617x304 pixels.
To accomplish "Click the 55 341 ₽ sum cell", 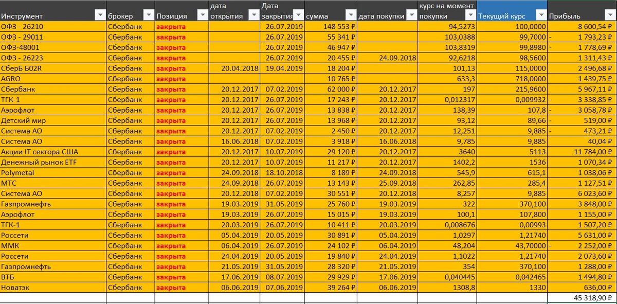I will pos(330,37).
